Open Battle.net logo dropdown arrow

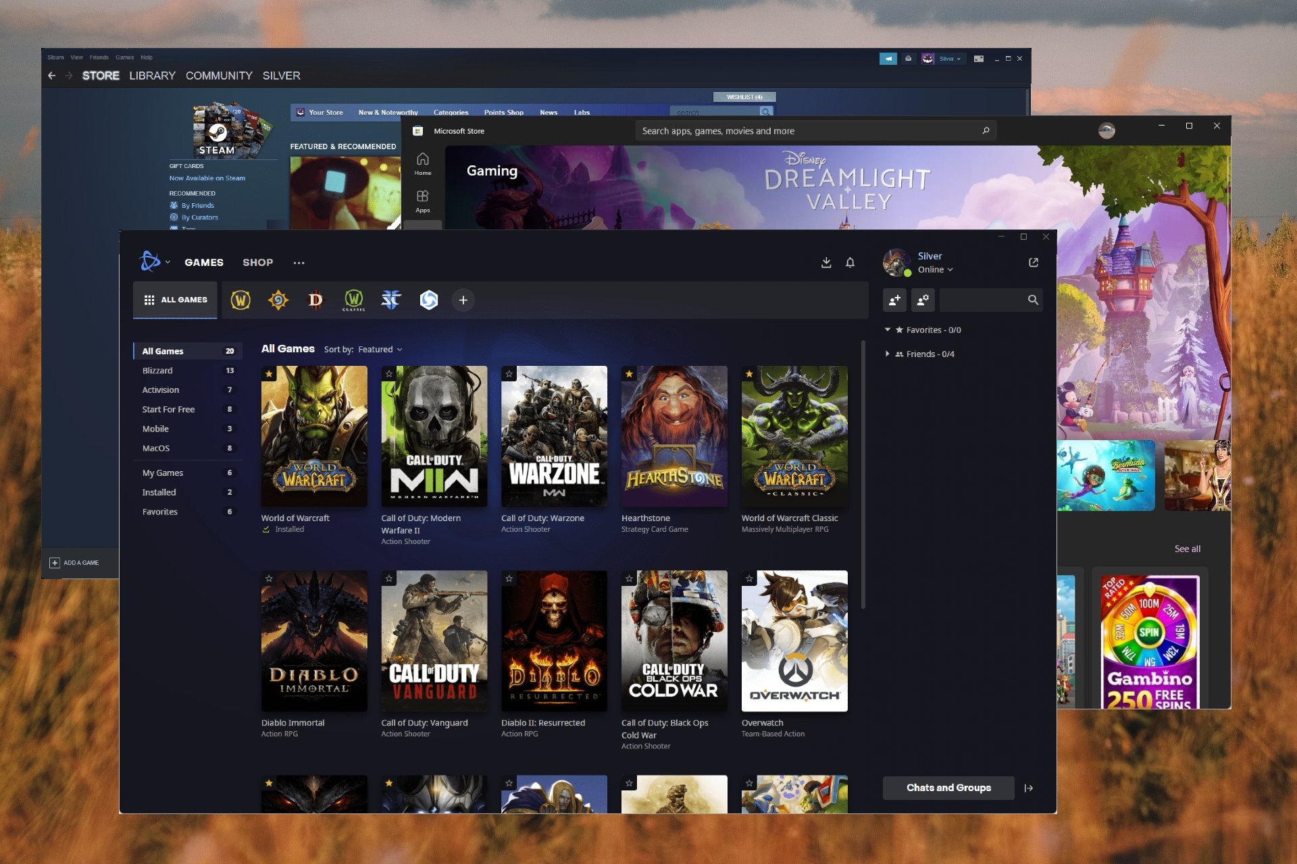pyautogui.click(x=168, y=262)
